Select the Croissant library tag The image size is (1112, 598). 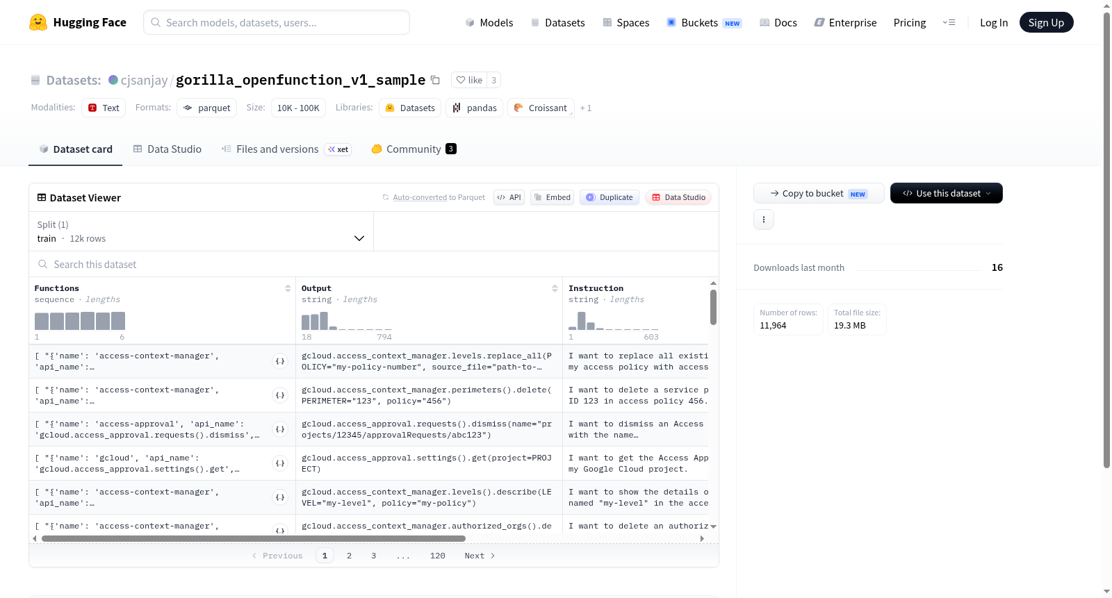click(x=541, y=108)
